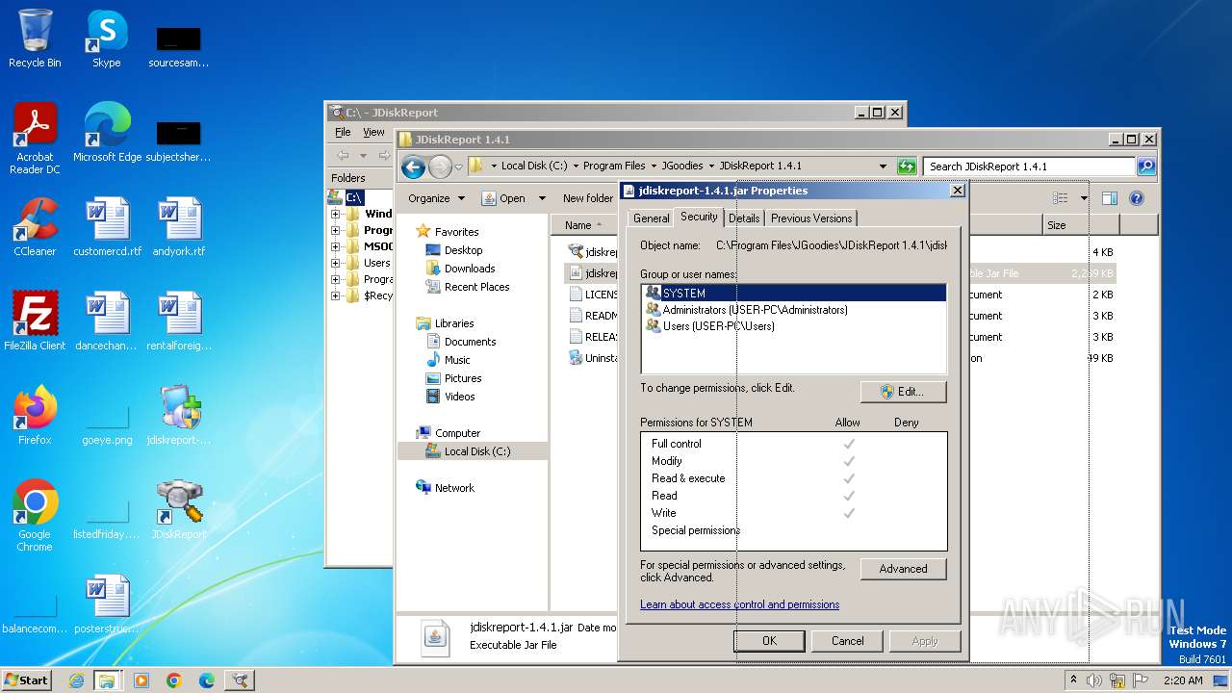The image size is (1232, 693).
Task: Open Internet Explorer in taskbar
Action: pyautogui.click(x=76, y=680)
